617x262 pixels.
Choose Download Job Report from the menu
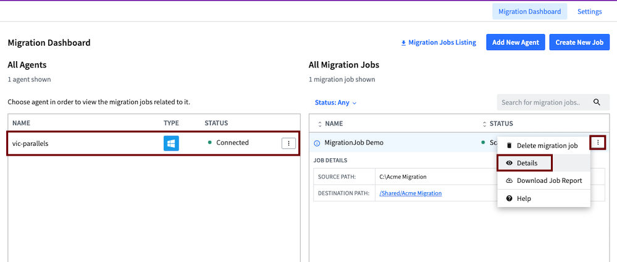coord(544,180)
